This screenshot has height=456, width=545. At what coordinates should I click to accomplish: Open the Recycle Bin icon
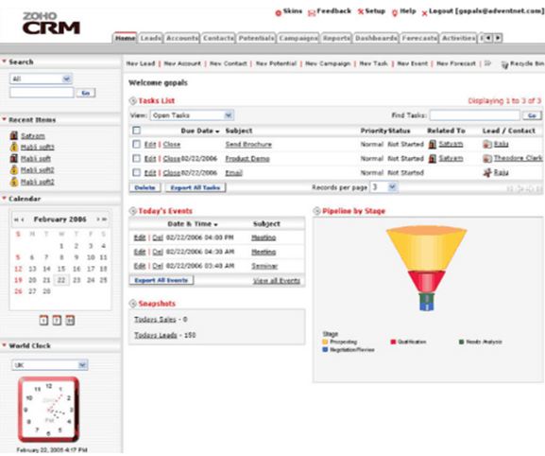(505, 64)
